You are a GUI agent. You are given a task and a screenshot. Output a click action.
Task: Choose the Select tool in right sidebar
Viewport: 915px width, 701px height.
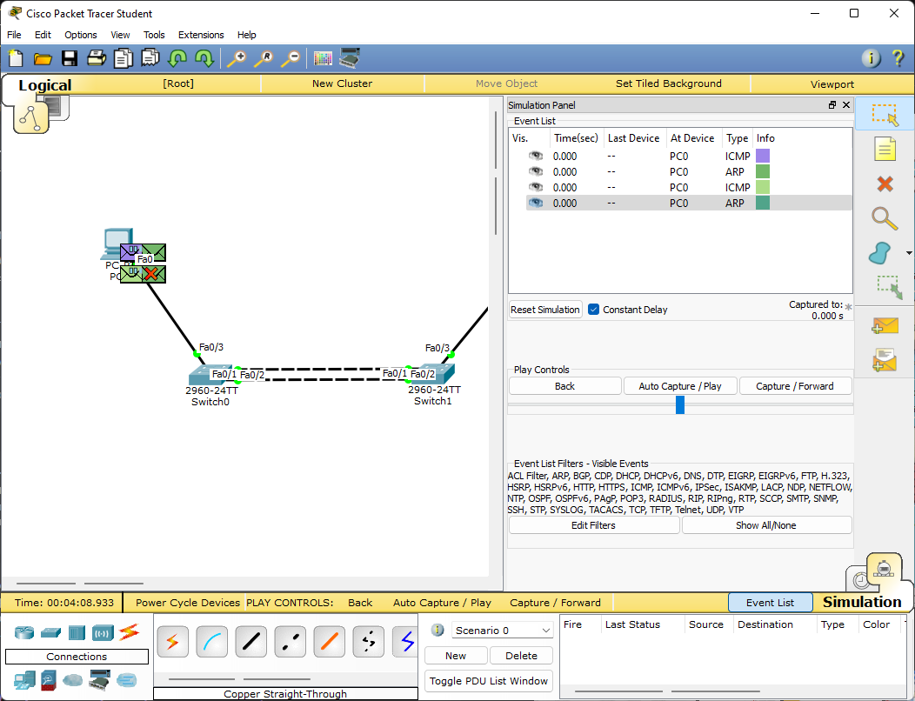coord(885,115)
